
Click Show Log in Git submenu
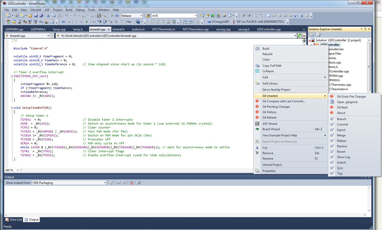pos(343,157)
